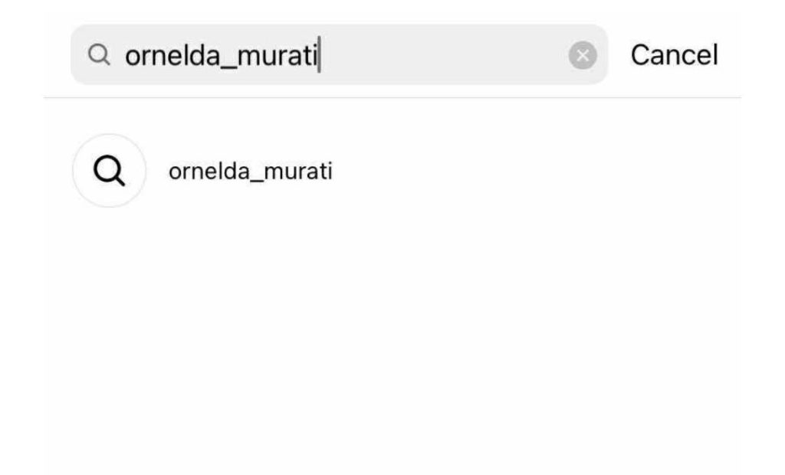785x475 pixels.
Task: Choose the suggestion row's round magnifier icon
Action: (x=109, y=171)
